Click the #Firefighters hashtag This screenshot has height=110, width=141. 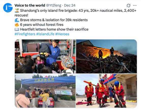25,34
